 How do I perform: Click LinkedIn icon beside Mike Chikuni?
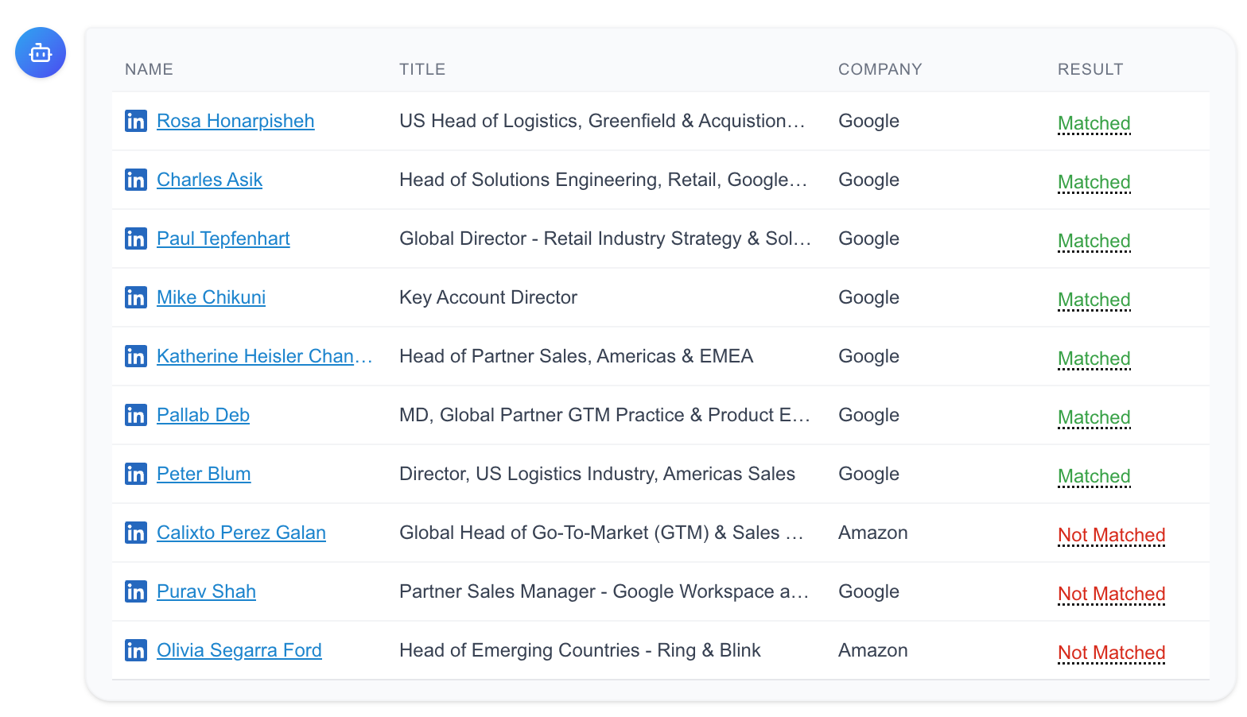tap(136, 297)
